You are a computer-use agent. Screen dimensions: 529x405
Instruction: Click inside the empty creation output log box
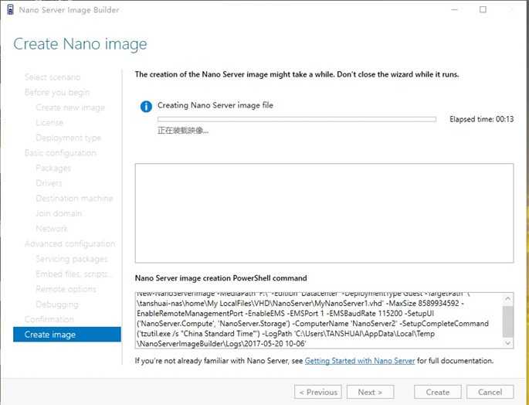click(x=324, y=213)
